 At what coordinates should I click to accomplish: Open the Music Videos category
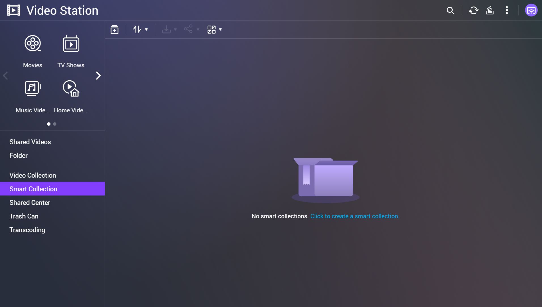pyautogui.click(x=33, y=97)
